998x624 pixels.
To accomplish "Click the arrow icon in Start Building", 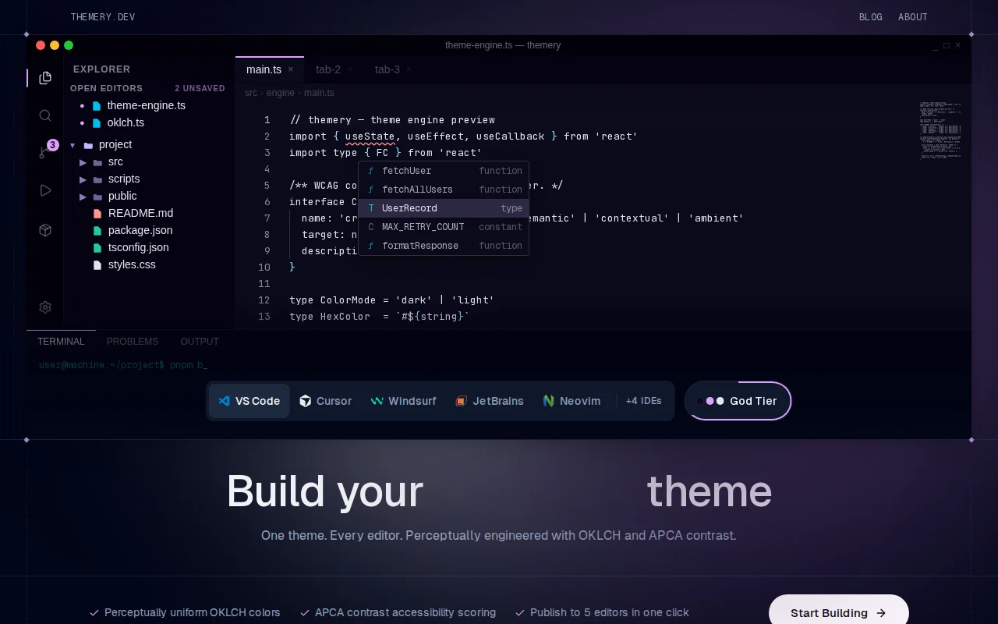I will (x=881, y=613).
